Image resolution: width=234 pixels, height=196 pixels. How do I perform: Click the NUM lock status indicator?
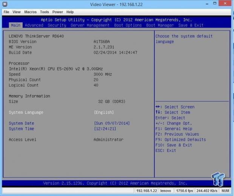[x=225, y=191]
